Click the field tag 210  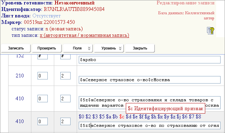point(20,76)
